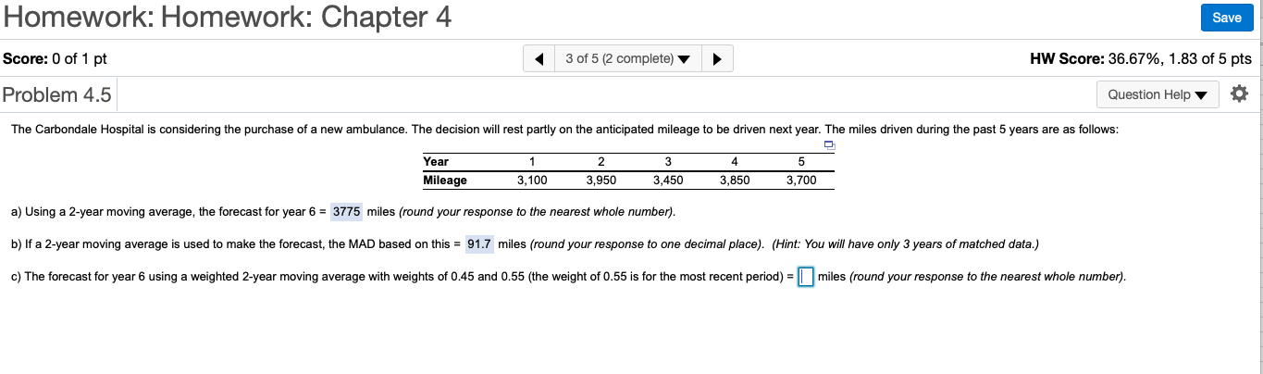
Task: Click the 91.7 MAD answer field
Action: pos(479,244)
